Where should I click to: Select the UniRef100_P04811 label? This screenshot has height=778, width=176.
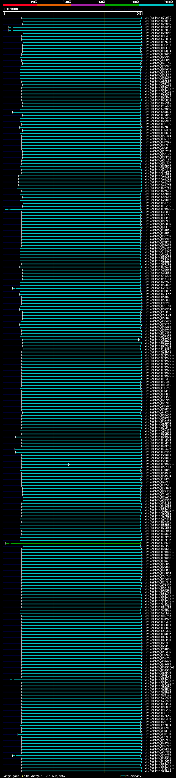[158, 455]
